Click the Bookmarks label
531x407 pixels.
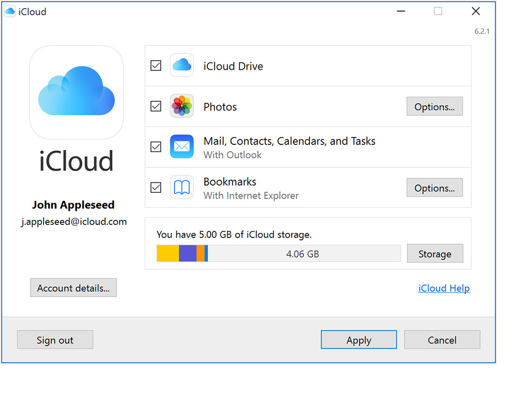point(230,182)
